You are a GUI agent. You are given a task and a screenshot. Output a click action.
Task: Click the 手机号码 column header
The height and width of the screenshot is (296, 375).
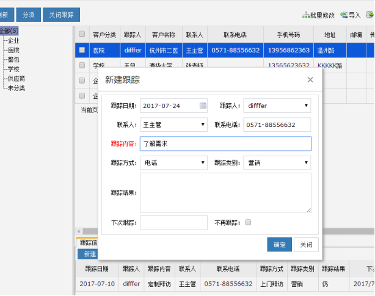288,35
